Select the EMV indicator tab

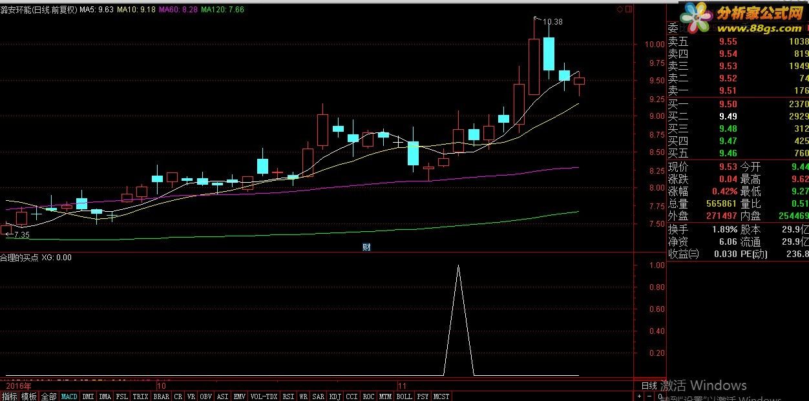coord(239,396)
